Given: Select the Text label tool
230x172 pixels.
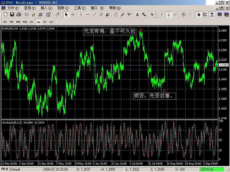Looking at the screenshot, I should point(137,15).
